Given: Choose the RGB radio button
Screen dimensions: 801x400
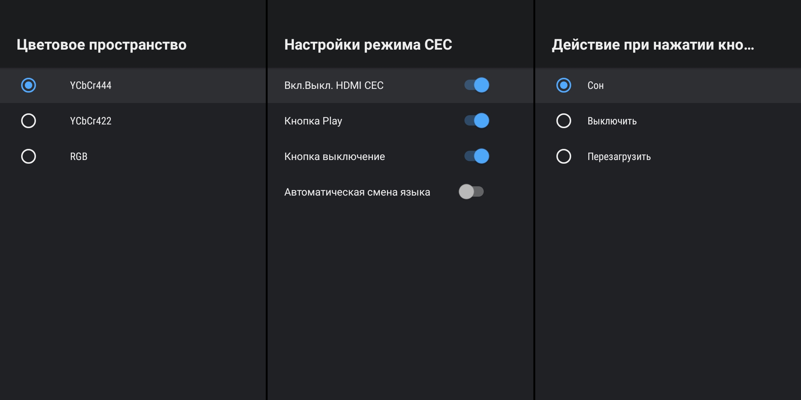Looking at the screenshot, I should (29, 156).
